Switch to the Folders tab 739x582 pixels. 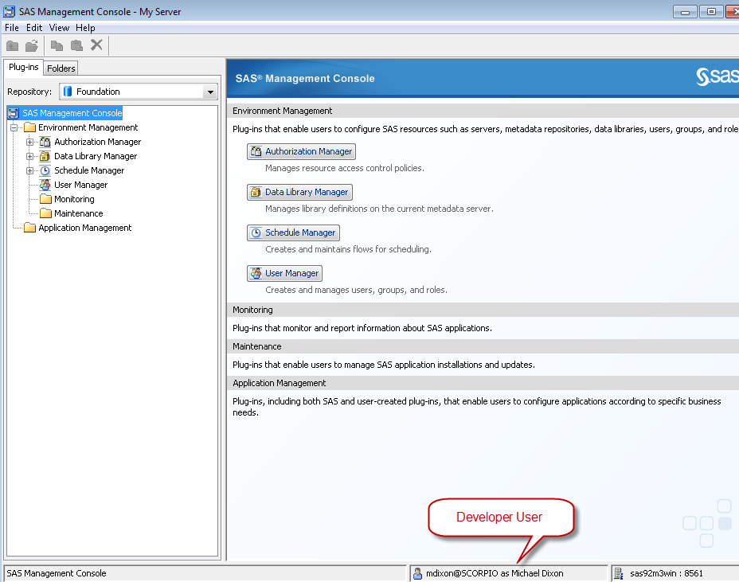(61, 68)
